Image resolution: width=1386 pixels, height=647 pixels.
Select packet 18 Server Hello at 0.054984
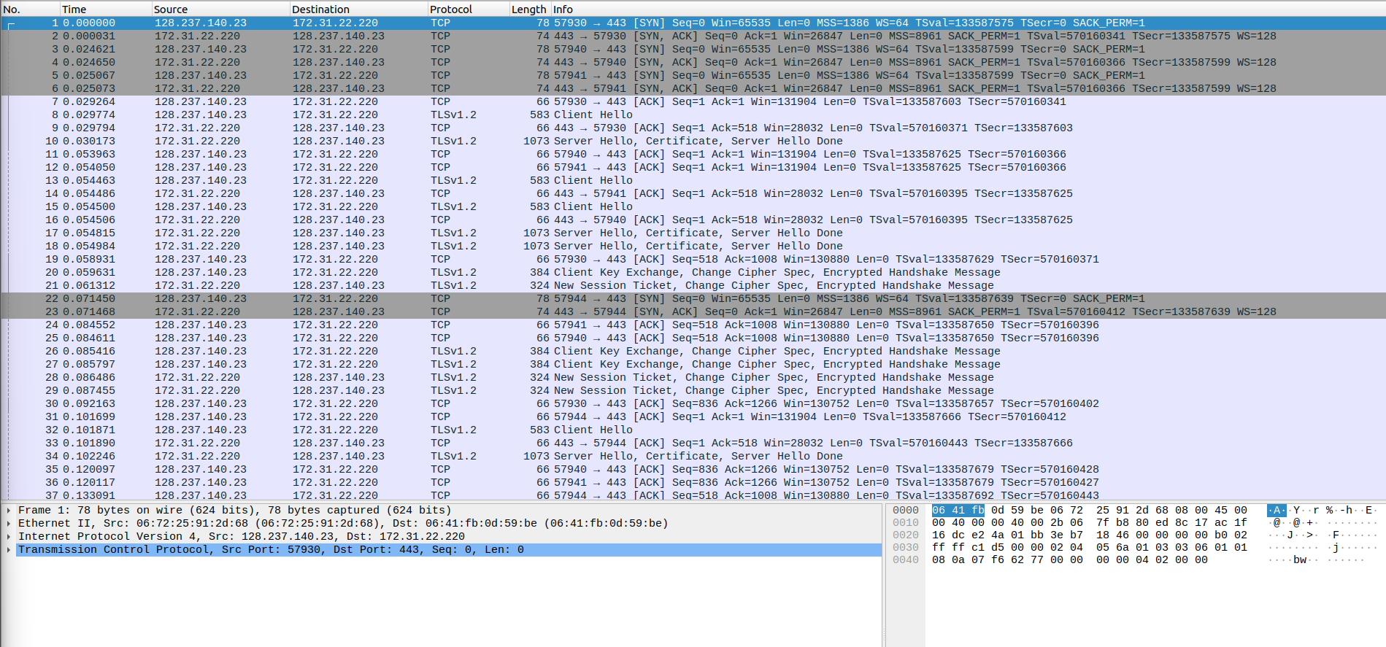(x=693, y=247)
